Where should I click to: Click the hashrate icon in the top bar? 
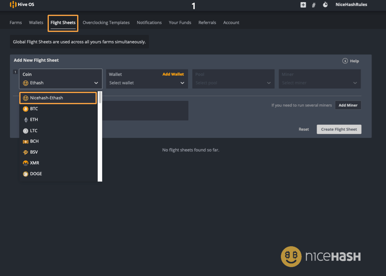coord(314,5)
